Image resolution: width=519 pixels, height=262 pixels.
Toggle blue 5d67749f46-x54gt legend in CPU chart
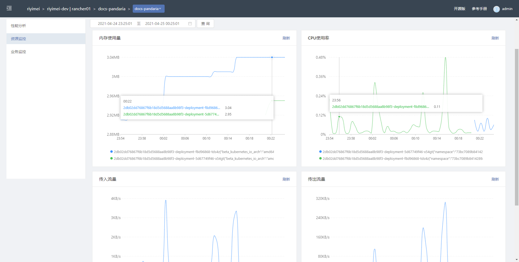click(x=401, y=152)
